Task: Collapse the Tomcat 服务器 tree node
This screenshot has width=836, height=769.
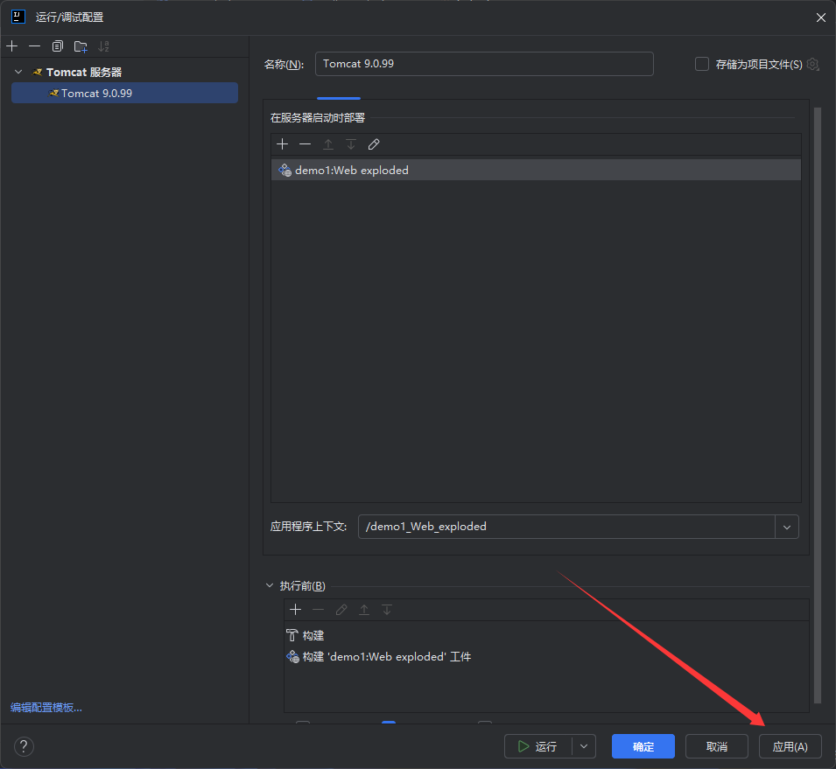Action: point(18,72)
